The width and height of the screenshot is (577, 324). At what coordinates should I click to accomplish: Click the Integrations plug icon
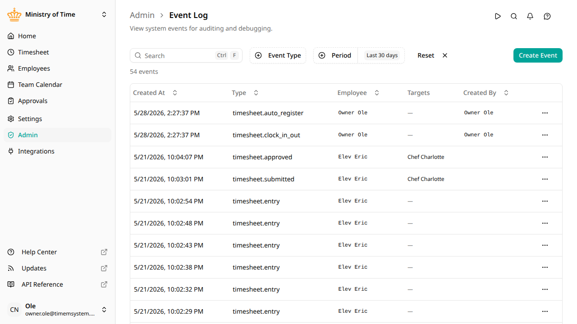click(x=11, y=151)
